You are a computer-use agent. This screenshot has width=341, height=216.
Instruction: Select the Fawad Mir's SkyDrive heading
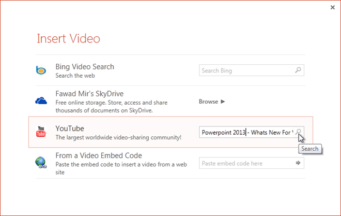click(x=89, y=94)
